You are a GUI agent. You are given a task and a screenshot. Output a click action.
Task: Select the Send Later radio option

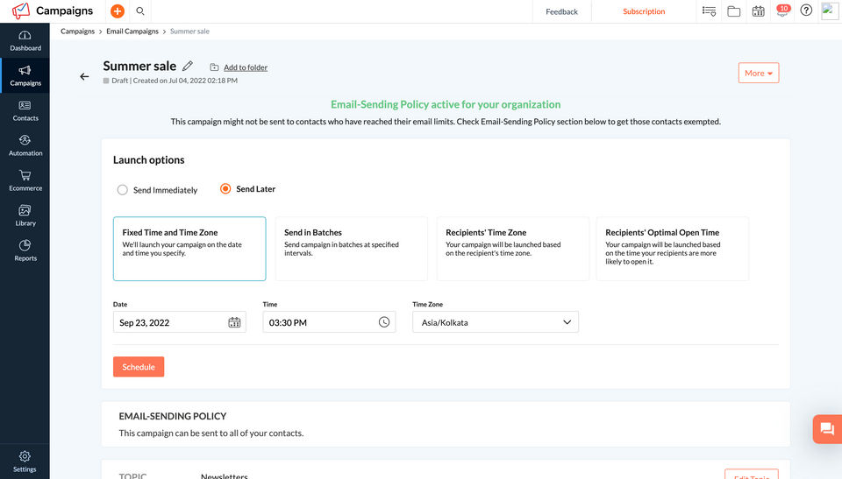point(225,188)
